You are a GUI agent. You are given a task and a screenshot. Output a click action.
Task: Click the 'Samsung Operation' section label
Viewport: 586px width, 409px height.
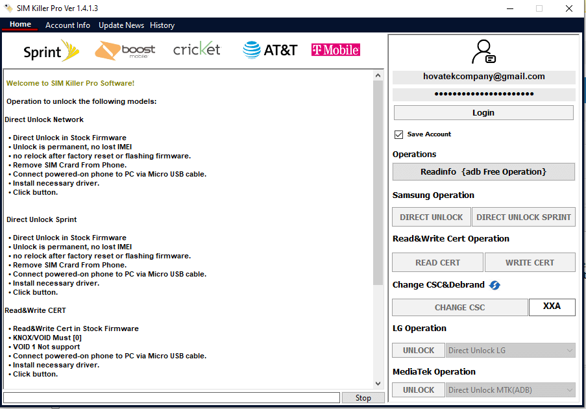[433, 195]
